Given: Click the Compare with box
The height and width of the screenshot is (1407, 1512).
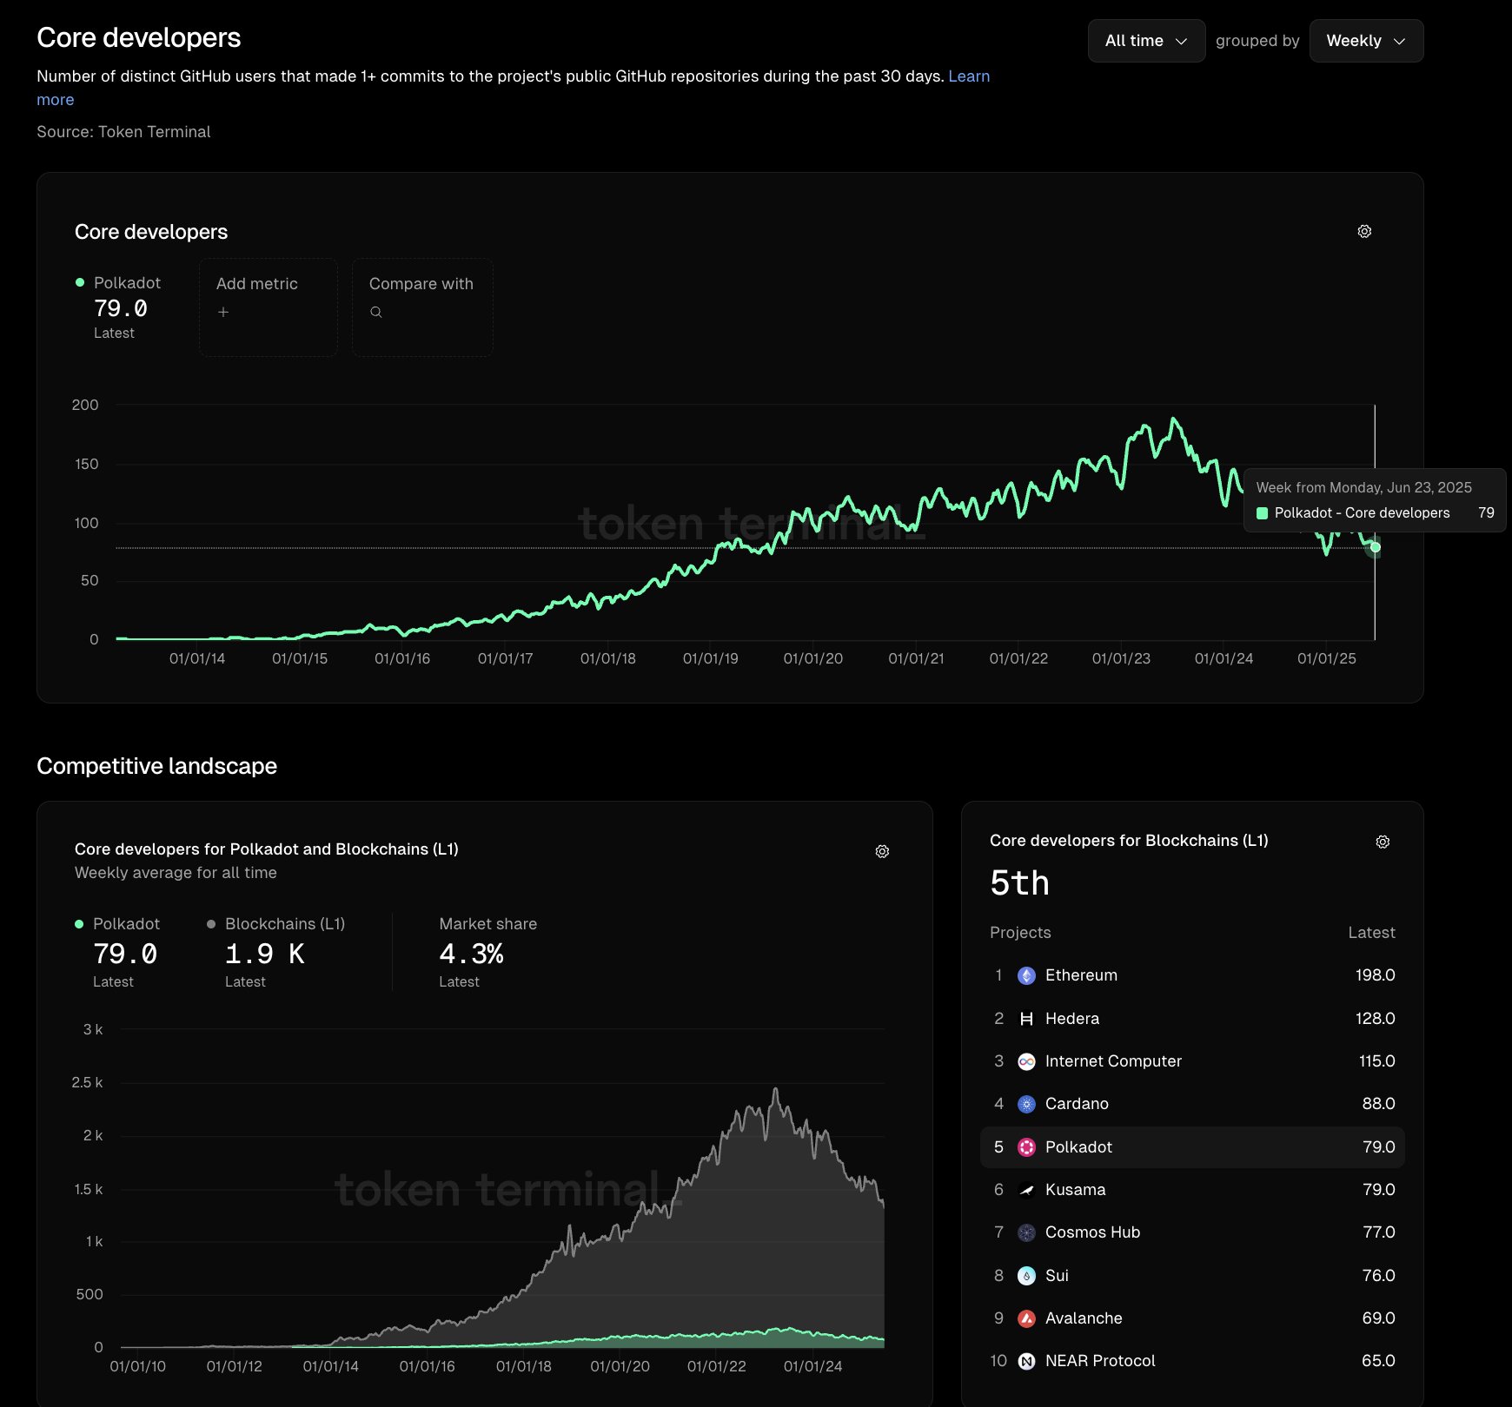Looking at the screenshot, I should click(x=422, y=307).
